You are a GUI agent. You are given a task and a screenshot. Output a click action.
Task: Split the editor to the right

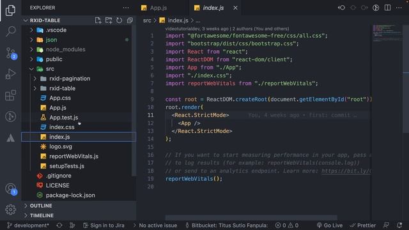(388, 8)
